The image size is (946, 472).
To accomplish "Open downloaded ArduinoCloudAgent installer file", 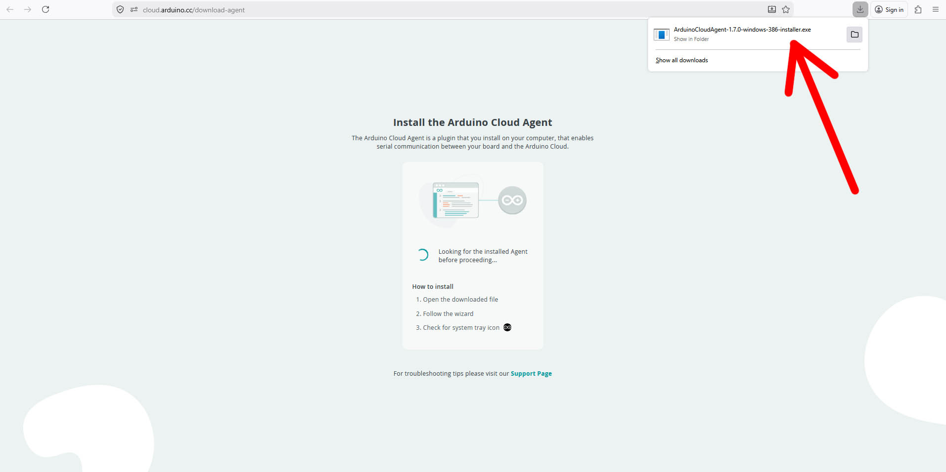I will tap(742, 30).
